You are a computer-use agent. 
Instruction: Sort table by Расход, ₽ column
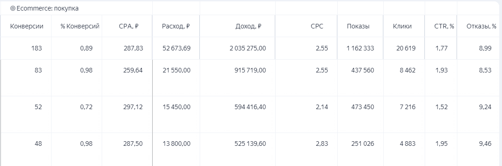(x=176, y=27)
